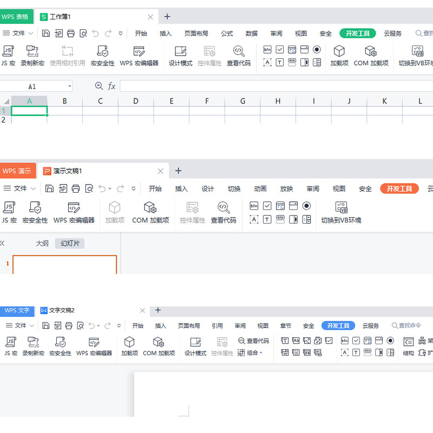The height and width of the screenshot is (433, 433).
Task: Insert toggle button control in WPS 表格 ribbon
Action: tap(292, 62)
